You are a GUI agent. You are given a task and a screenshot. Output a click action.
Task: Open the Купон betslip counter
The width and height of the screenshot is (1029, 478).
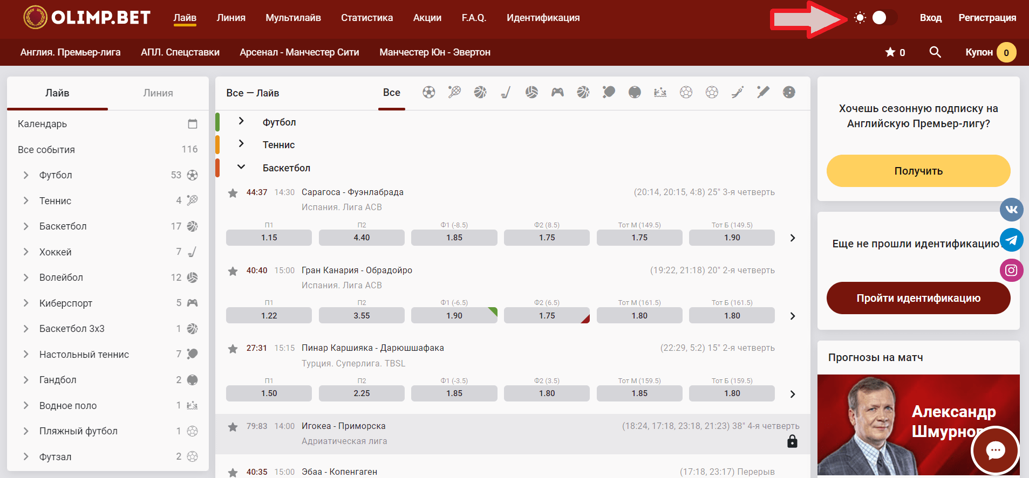coord(991,52)
